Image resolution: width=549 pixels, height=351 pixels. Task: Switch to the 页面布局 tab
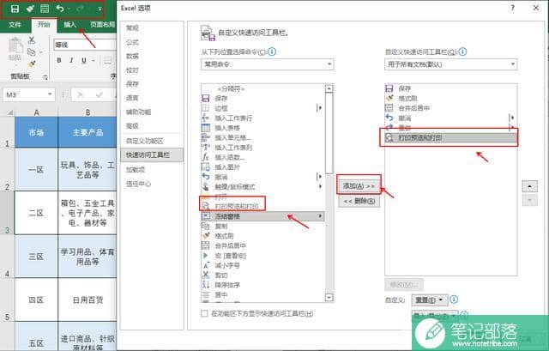(102, 25)
